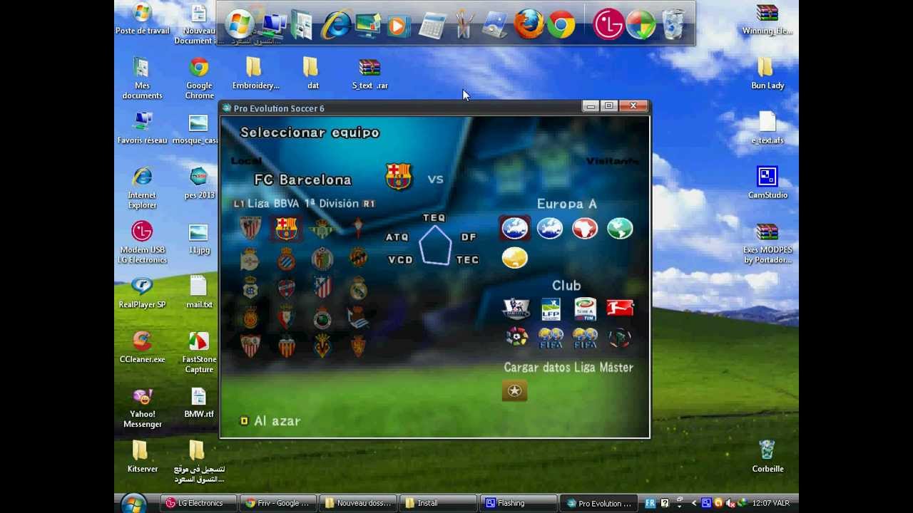The height and width of the screenshot is (513, 913).
Task: Click the Windows Start orb
Action: point(133,503)
